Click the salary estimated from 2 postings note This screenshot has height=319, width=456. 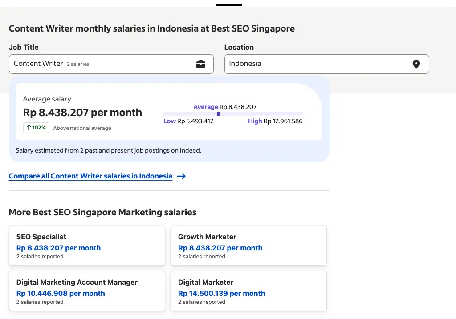click(109, 150)
